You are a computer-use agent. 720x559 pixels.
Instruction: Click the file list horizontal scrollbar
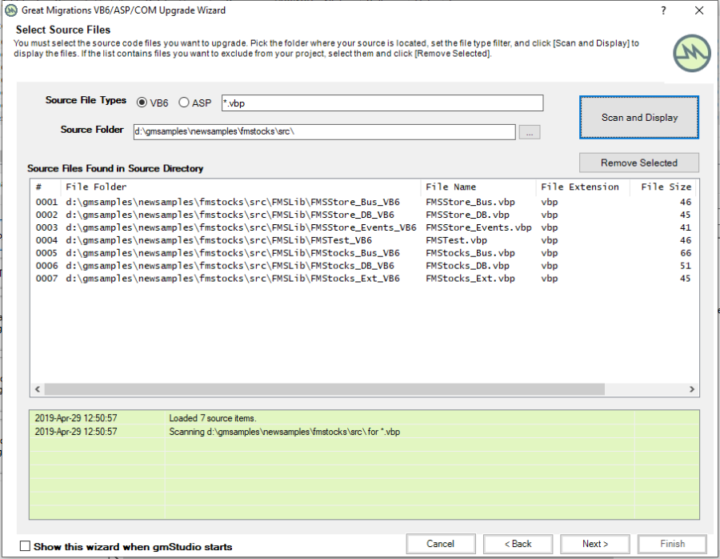(x=320, y=388)
